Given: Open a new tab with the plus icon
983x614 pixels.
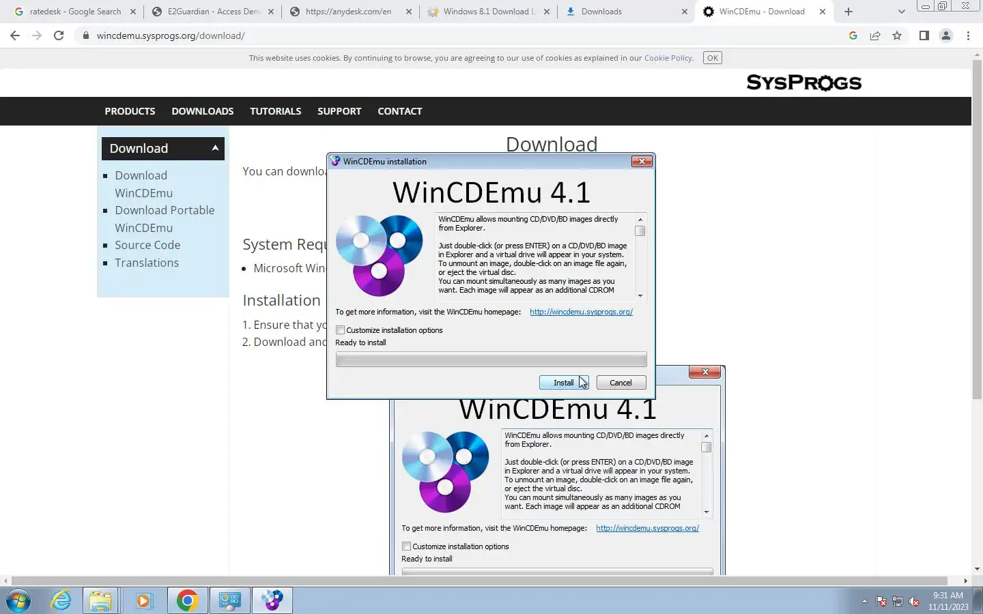Looking at the screenshot, I should click(849, 12).
